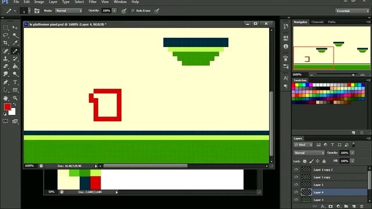372x209 pixels.
Task: Select the Eraser tool
Action: tap(6, 66)
